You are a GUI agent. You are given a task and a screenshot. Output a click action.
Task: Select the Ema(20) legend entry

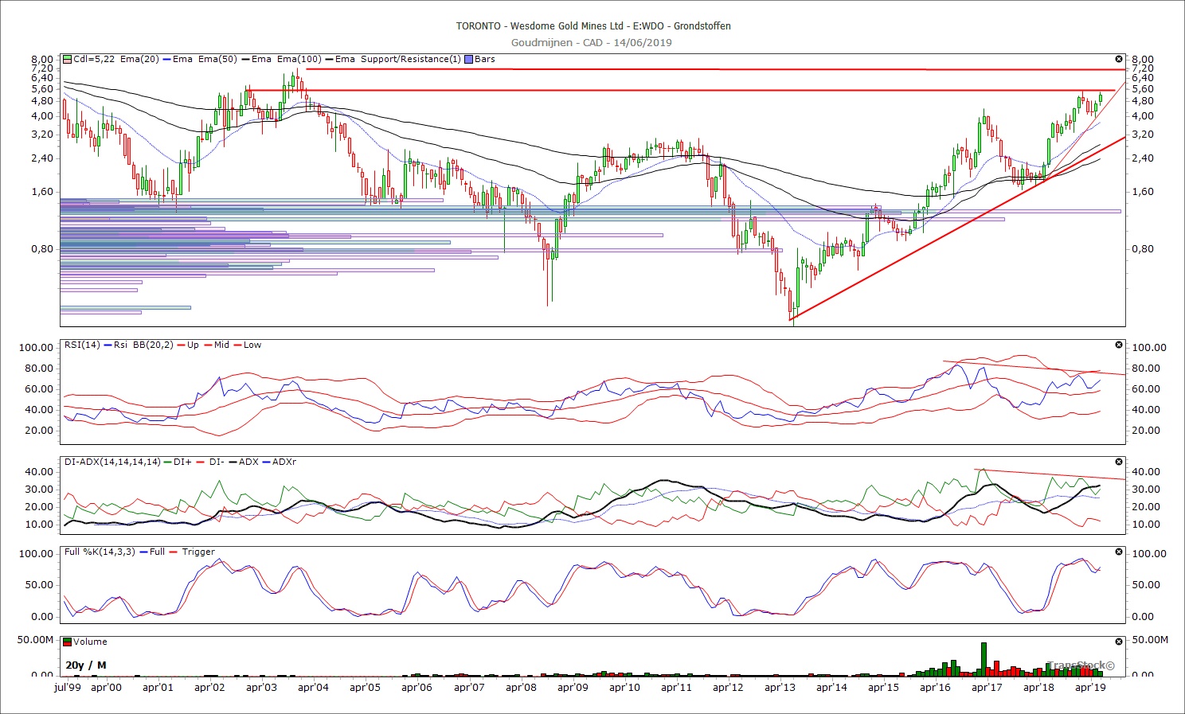point(139,59)
